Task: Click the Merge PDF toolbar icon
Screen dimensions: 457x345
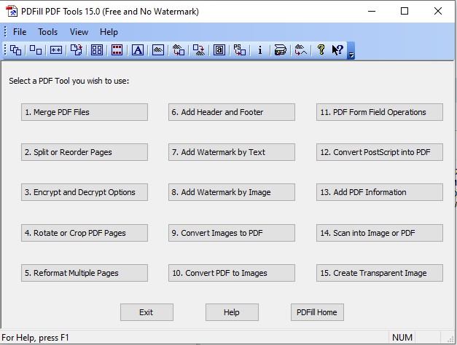Action: coord(15,50)
